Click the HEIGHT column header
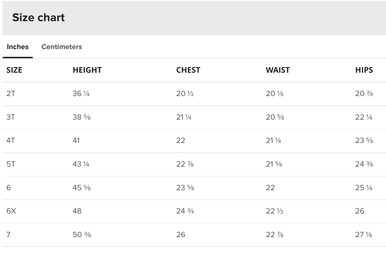The image size is (386, 254). [x=87, y=70]
